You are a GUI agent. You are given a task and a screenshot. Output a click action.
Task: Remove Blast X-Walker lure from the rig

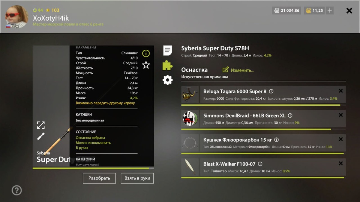tap(340, 164)
